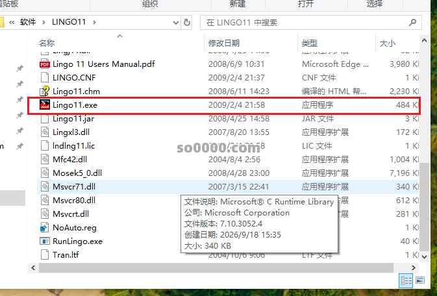
Task: Click the vertical scrollbar up arrow
Action: coord(424,41)
